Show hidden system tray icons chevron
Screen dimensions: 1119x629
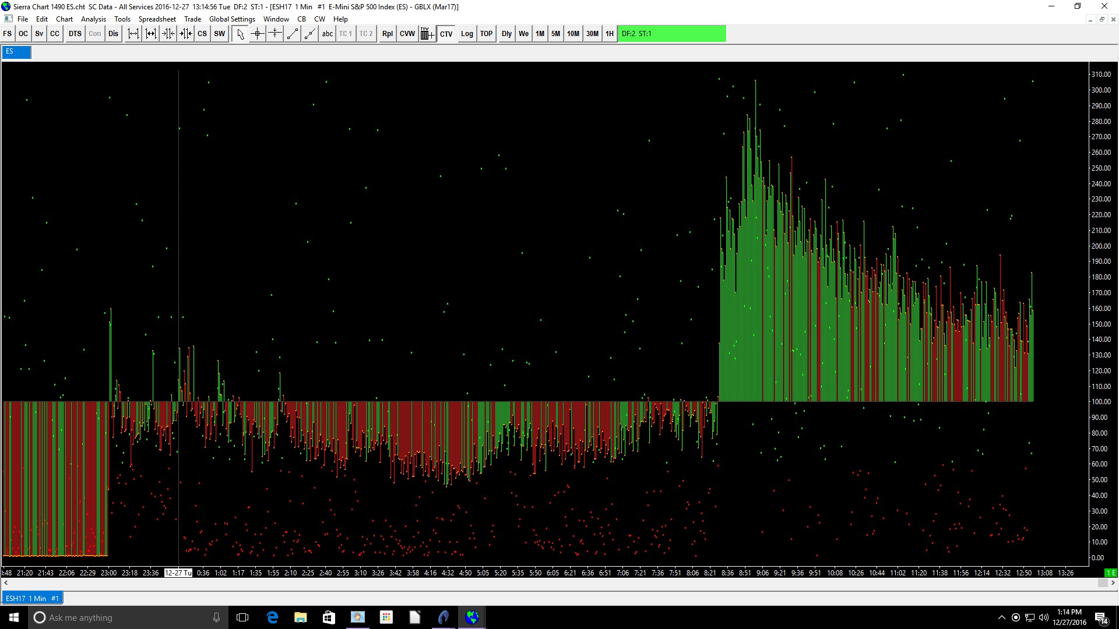tap(1001, 617)
